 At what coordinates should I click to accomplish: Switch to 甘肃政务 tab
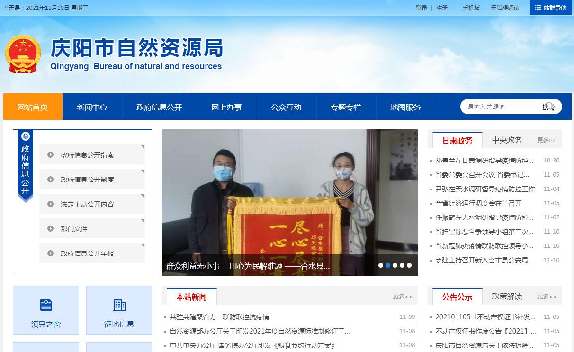pyautogui.click(x=457, y=140)
